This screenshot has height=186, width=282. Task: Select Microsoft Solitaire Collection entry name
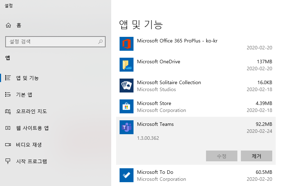point(169,82)
